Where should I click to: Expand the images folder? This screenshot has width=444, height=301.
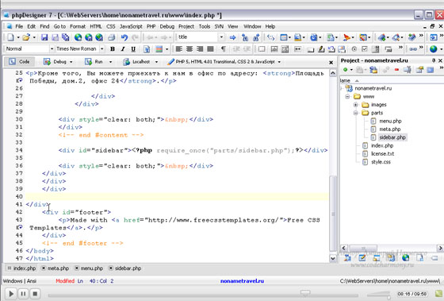[356, 105]
